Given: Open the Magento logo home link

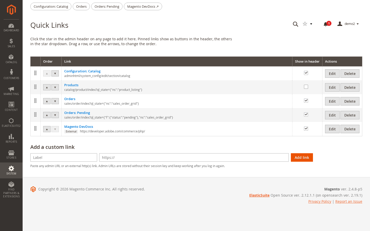Looking at the screenshot, I should pos(11,10).
